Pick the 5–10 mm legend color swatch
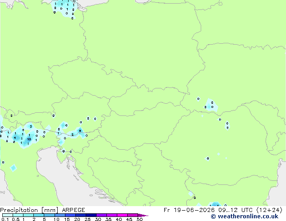The height and width of the screenshot is (221, 286). pyautogui.click(x=49, y=215)
